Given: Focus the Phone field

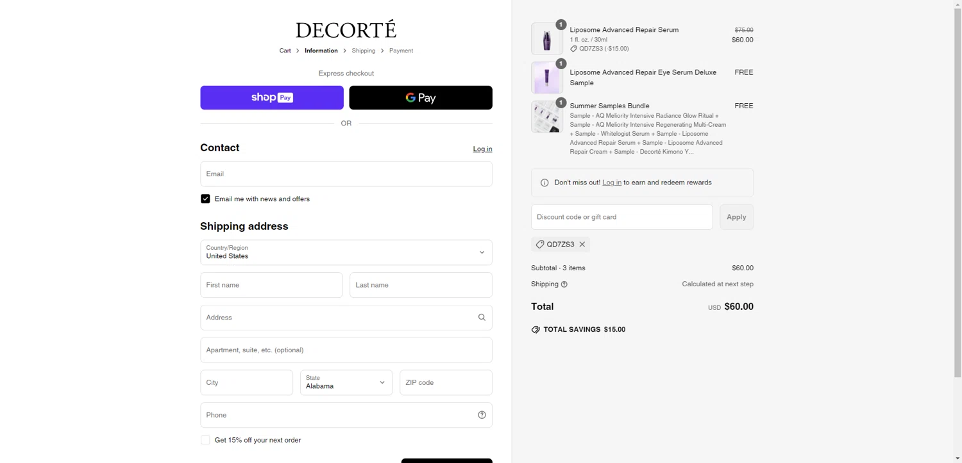Looking at the screenshot, I should click(x=346, y=415).
